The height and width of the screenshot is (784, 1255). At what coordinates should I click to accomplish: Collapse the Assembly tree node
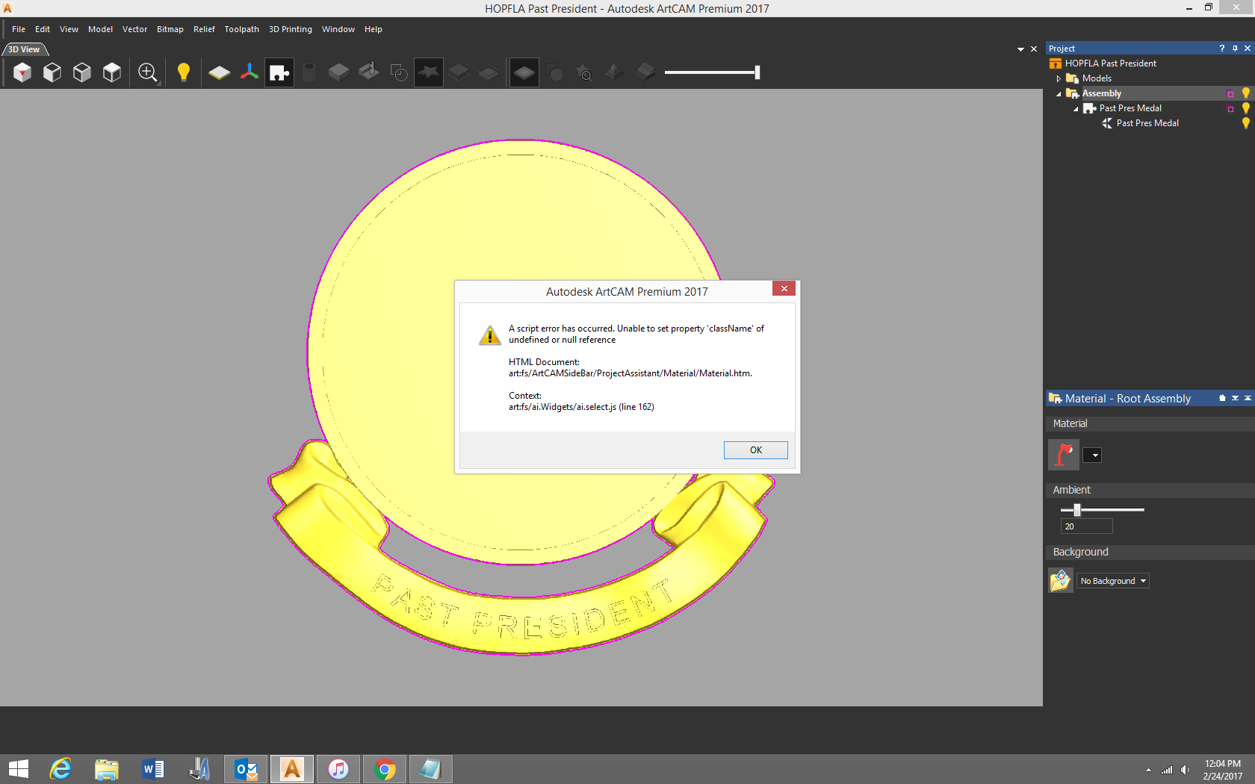pyautogui.click(x=1058, y=93)
